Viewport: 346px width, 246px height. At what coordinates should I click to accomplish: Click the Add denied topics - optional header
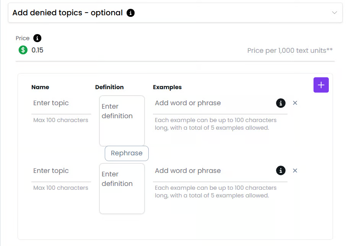coord(67,13)
